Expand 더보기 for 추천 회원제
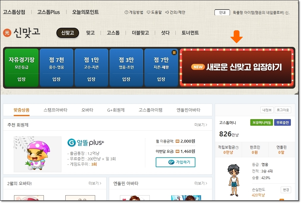Viewport: 301px width, 203px height. click(201, 125)
